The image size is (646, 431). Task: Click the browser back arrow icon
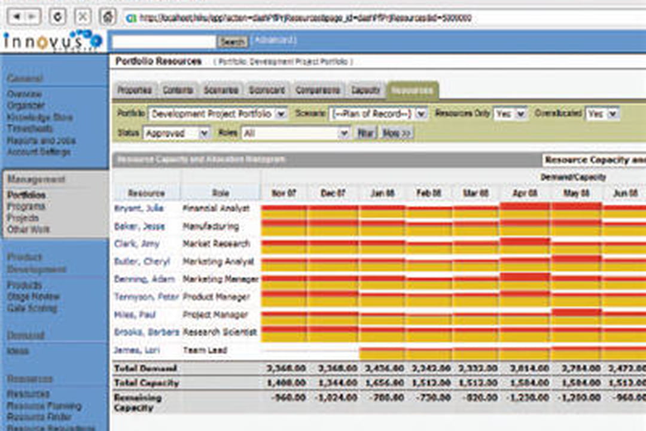point(17,17)
